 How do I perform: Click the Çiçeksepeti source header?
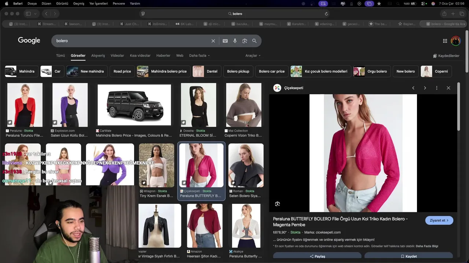tap(289, 88)
